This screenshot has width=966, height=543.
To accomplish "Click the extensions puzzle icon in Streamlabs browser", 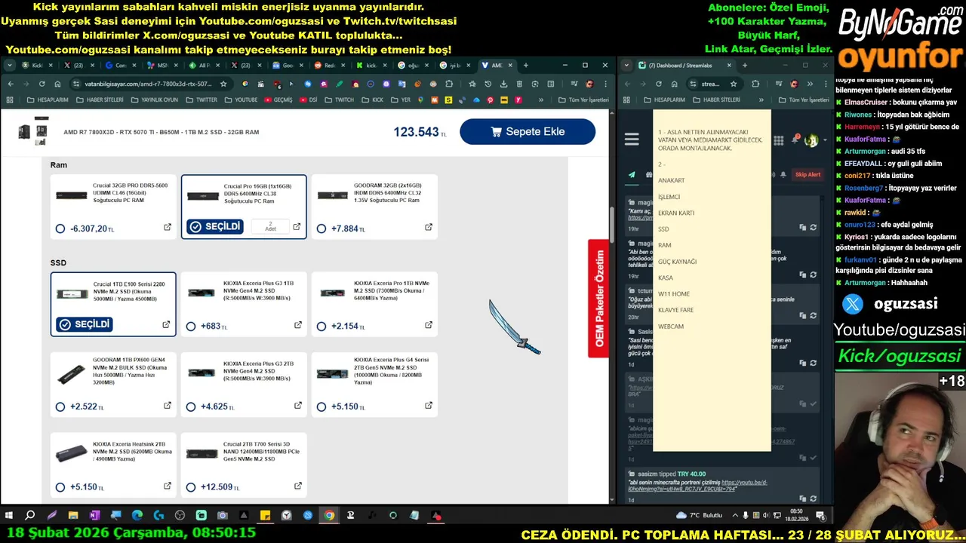I will click(x=755, y=84).
